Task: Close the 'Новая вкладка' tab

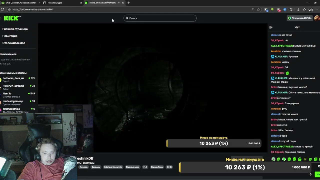Action: pyautogui.click(x=81, y=3)
